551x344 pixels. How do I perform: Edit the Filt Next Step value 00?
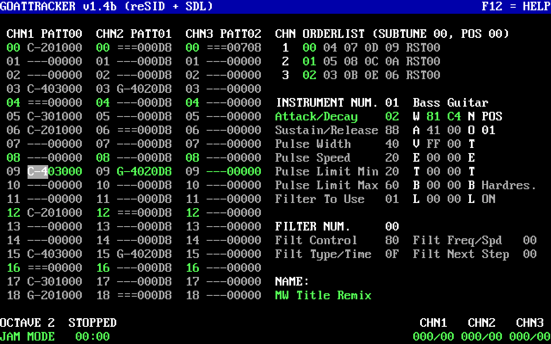pos(530,254)
